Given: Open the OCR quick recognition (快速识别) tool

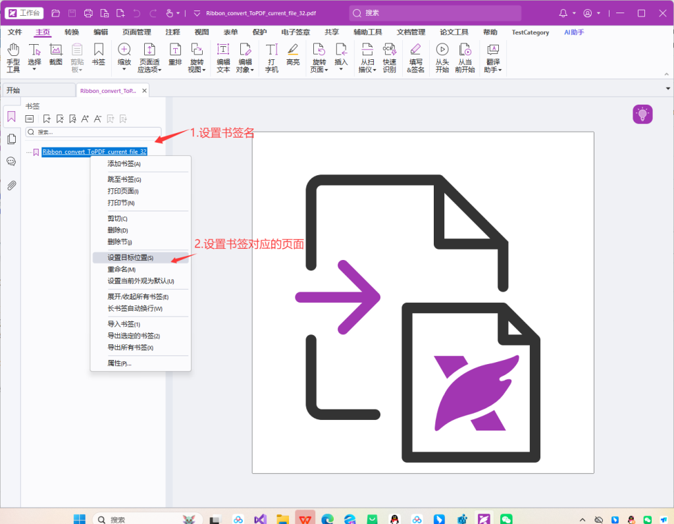Looking at the screenshot, I should click(389, 57).
